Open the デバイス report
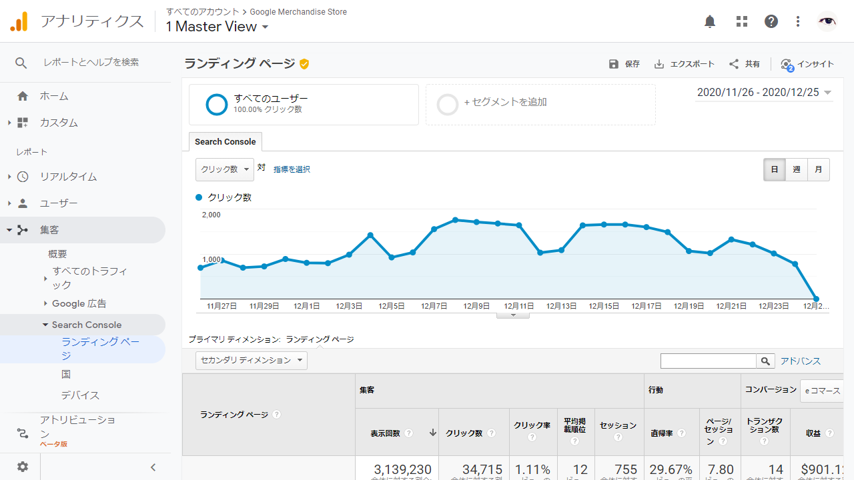854x480 pixels. click(x=80, y=395)
